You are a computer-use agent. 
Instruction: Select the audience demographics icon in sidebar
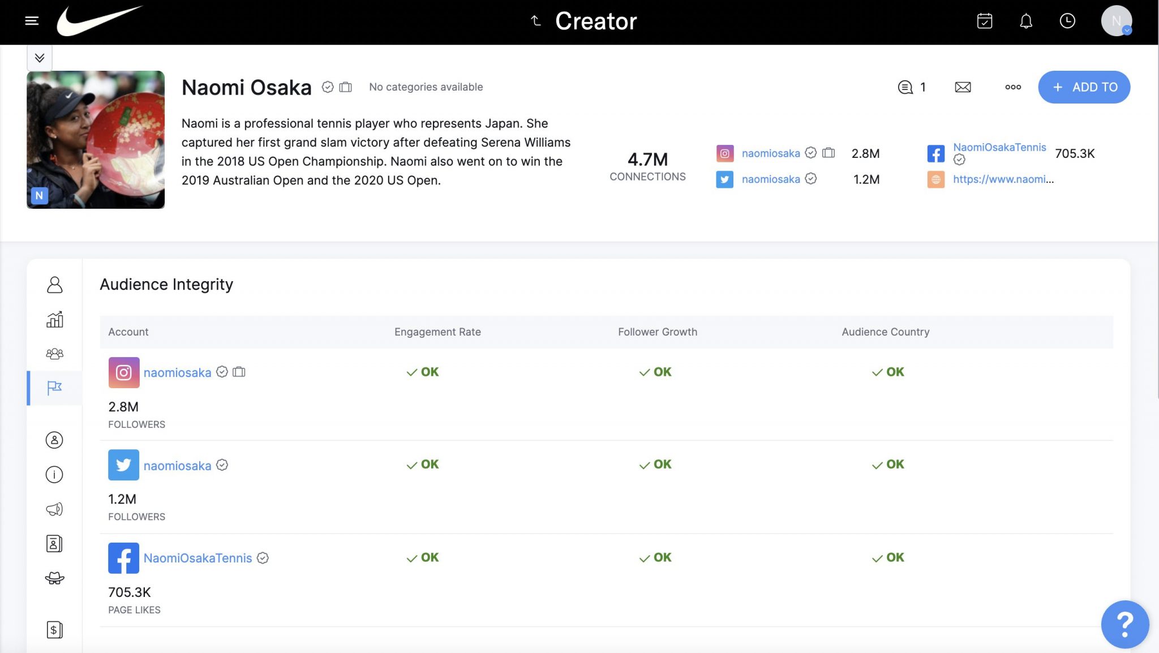[x=54, y=354]
